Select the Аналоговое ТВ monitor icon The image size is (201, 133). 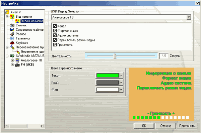pos(17,60)
